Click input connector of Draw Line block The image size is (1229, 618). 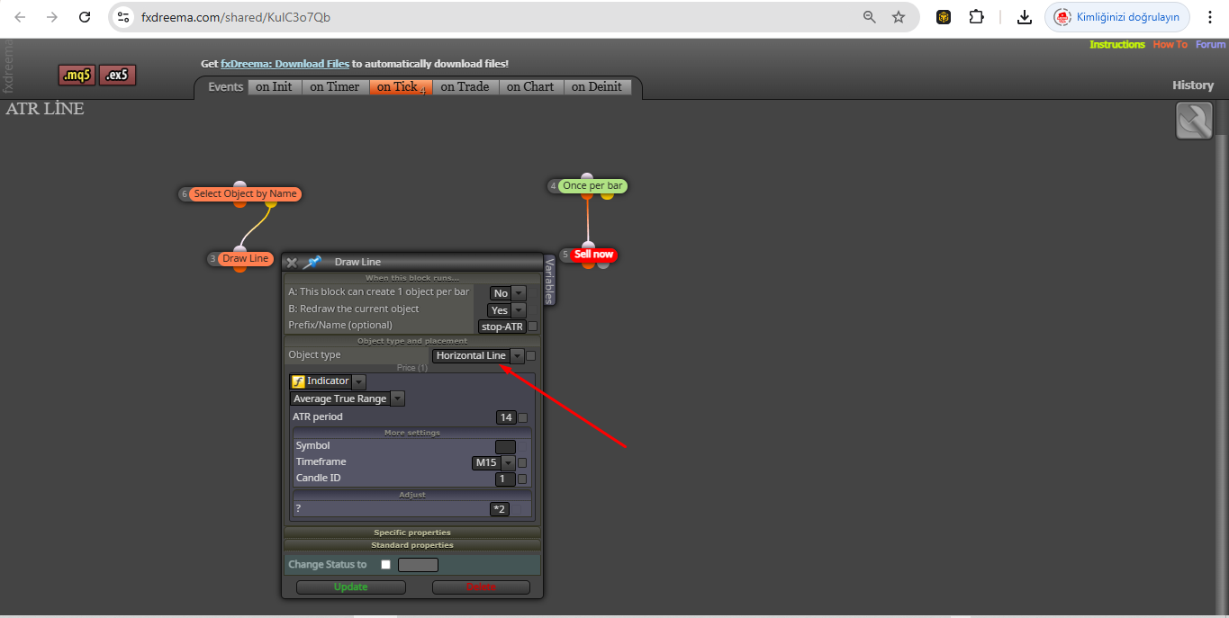239,250
